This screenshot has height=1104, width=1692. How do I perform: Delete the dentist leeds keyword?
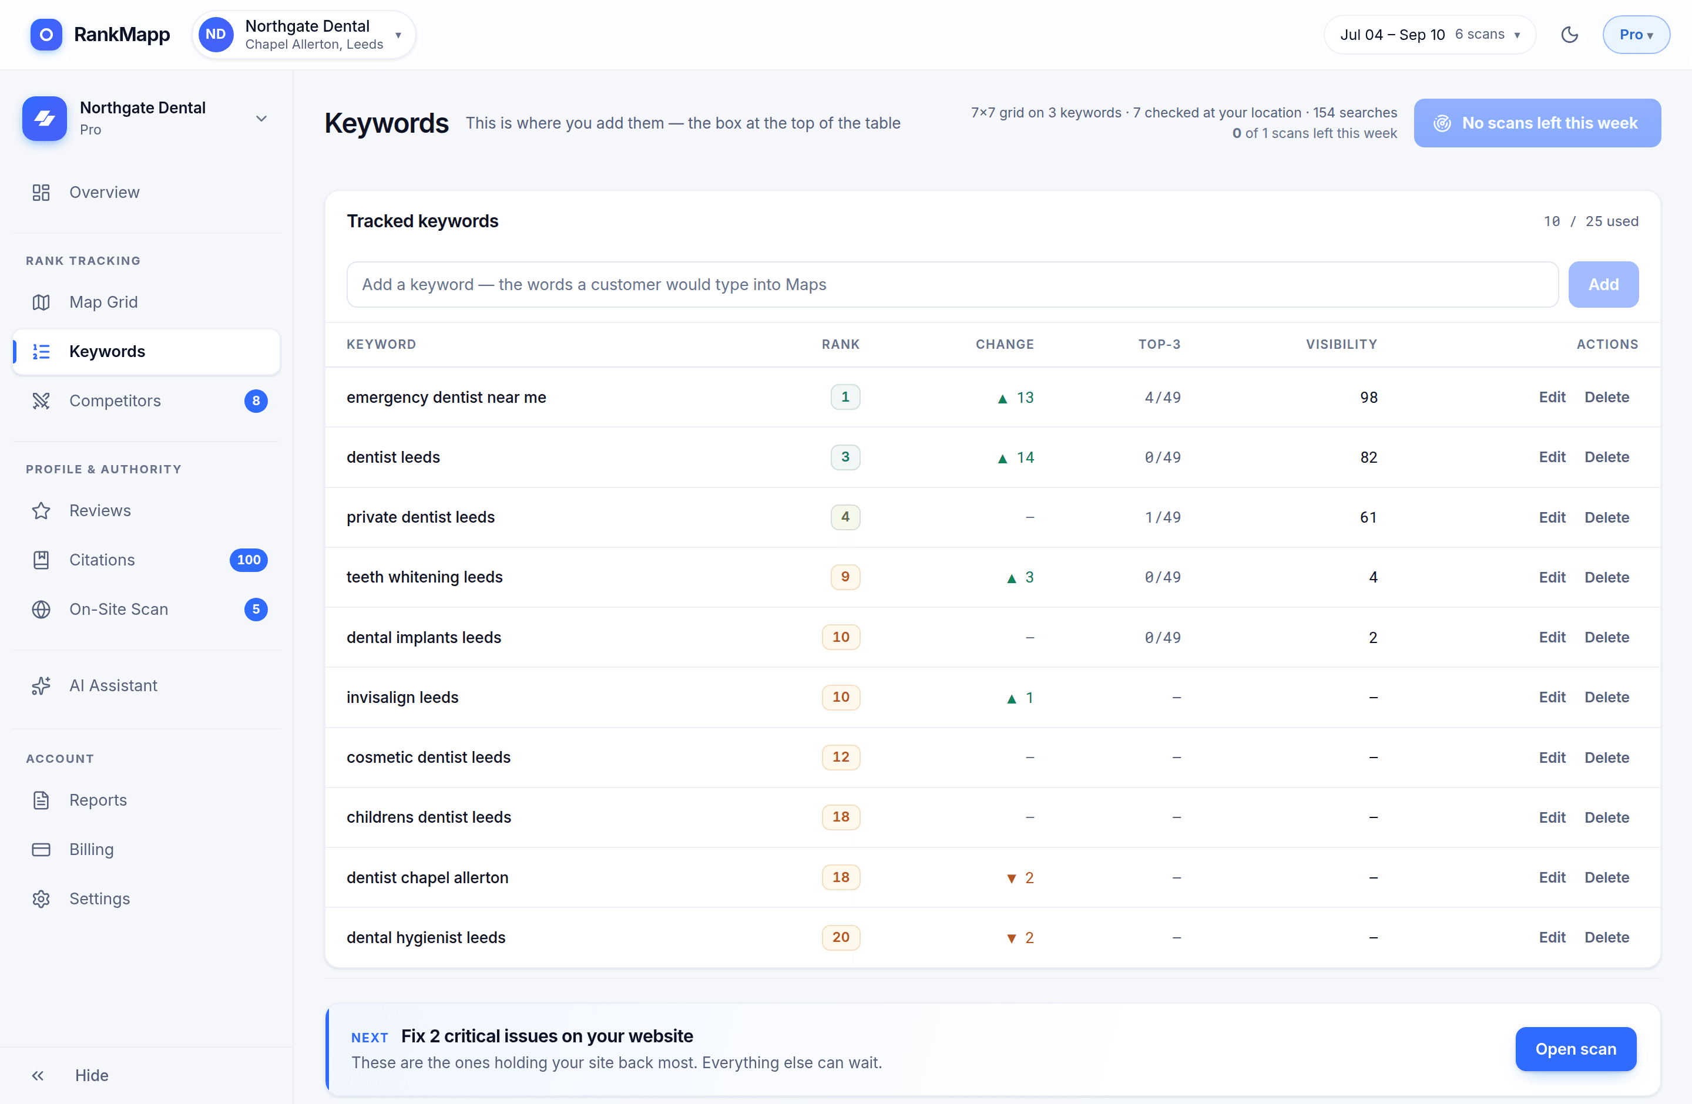tap(1606, 457)
